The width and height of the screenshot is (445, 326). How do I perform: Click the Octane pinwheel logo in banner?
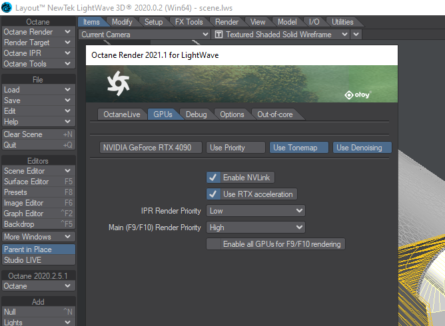pyautogui.click(x=119, y=83)
